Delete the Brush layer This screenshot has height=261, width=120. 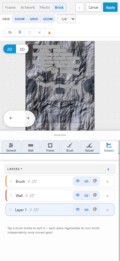click(107, 182)
